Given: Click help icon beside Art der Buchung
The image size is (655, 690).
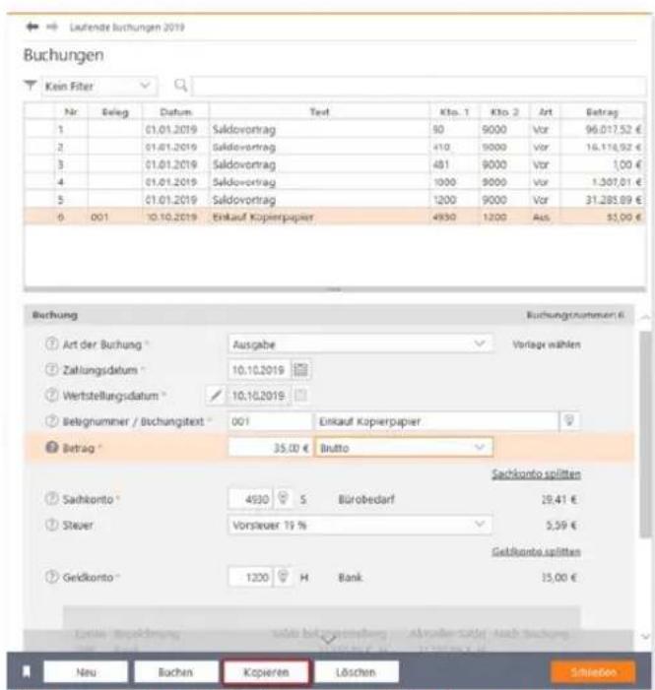Looking at the screenshot, I should (x=52, y=344).
